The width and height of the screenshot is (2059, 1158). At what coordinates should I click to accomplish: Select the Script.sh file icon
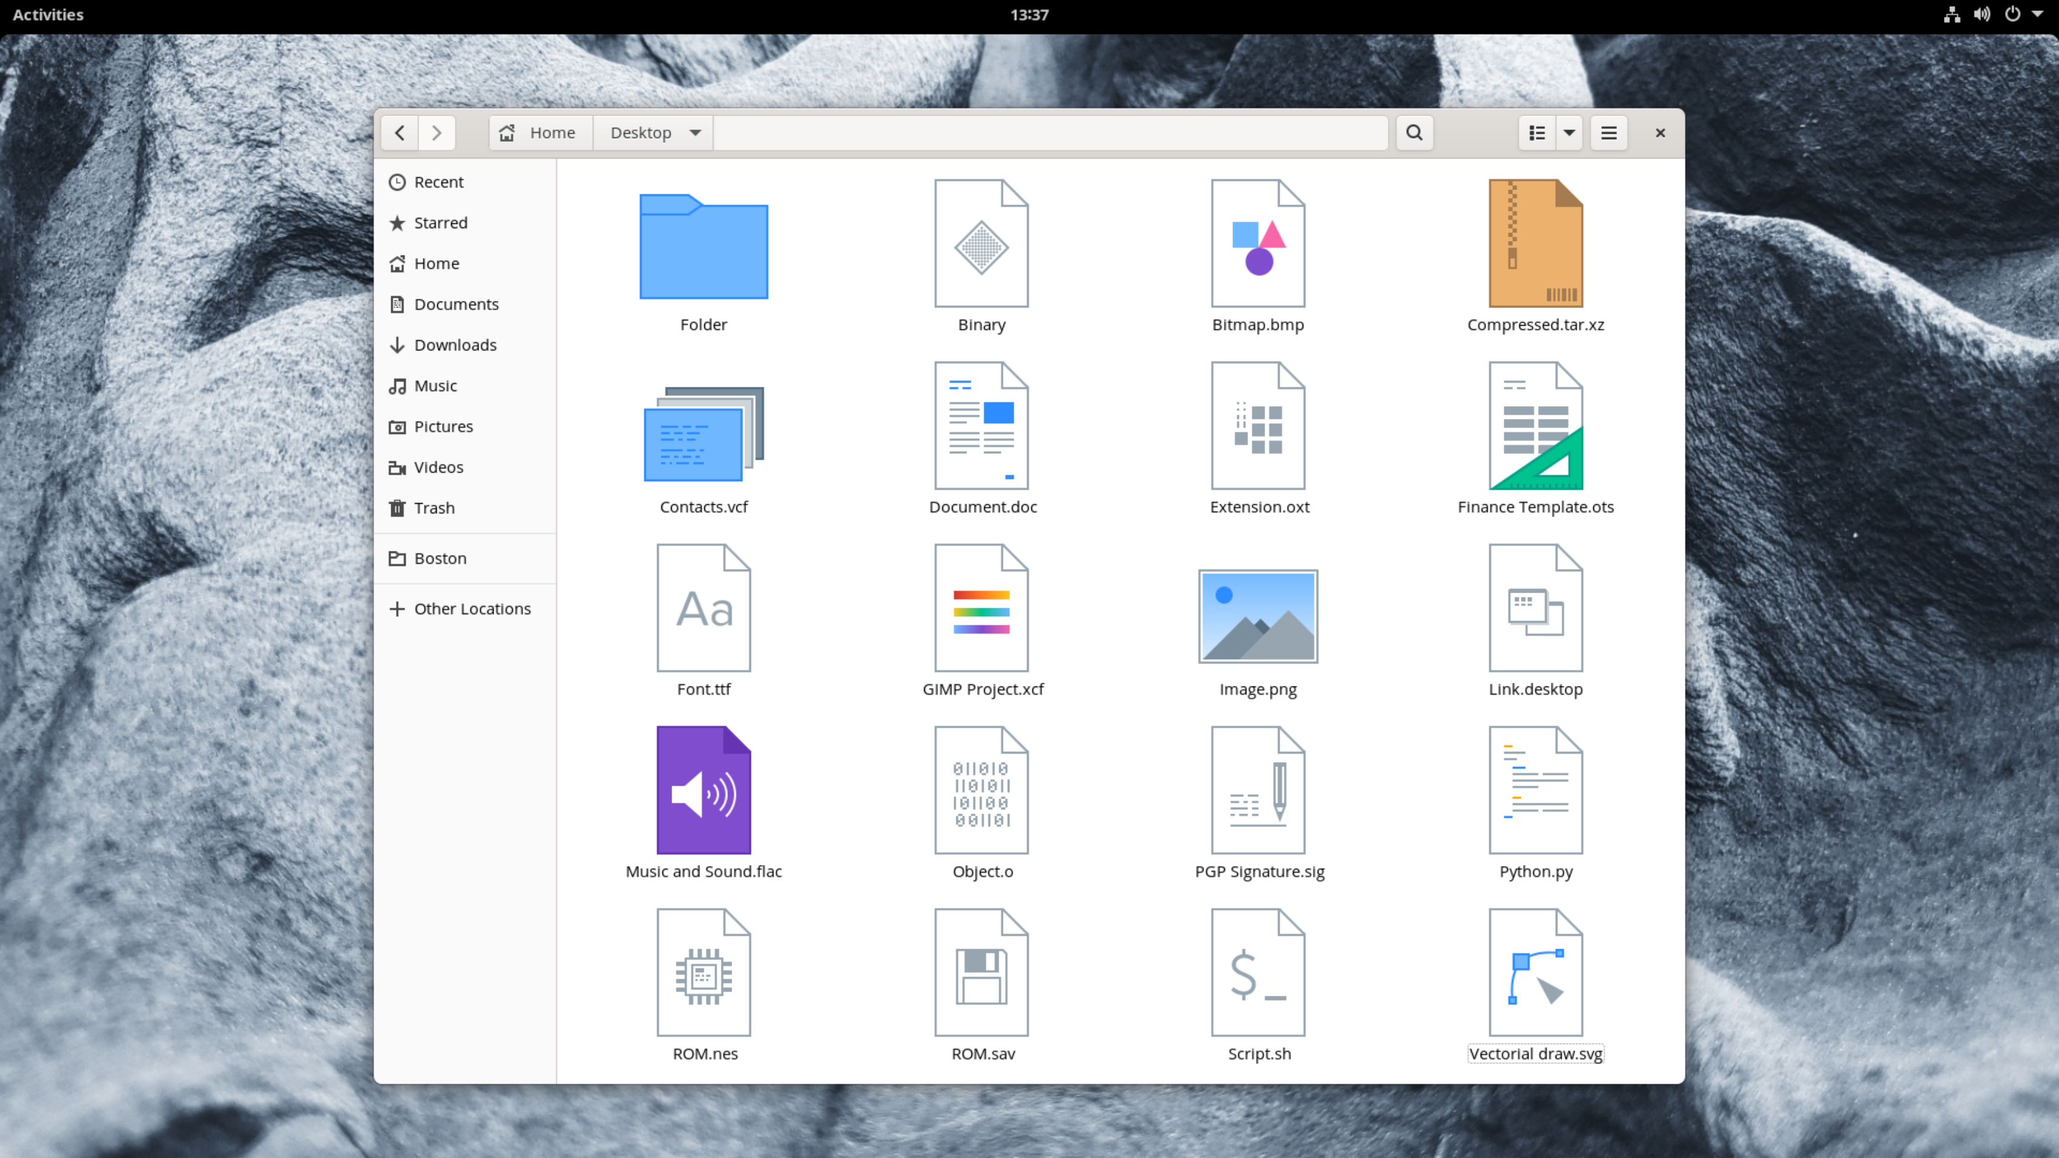pos(1257,973)
